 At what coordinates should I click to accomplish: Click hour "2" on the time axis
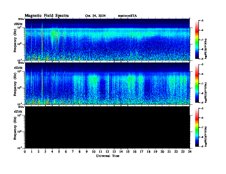point(39,152)
